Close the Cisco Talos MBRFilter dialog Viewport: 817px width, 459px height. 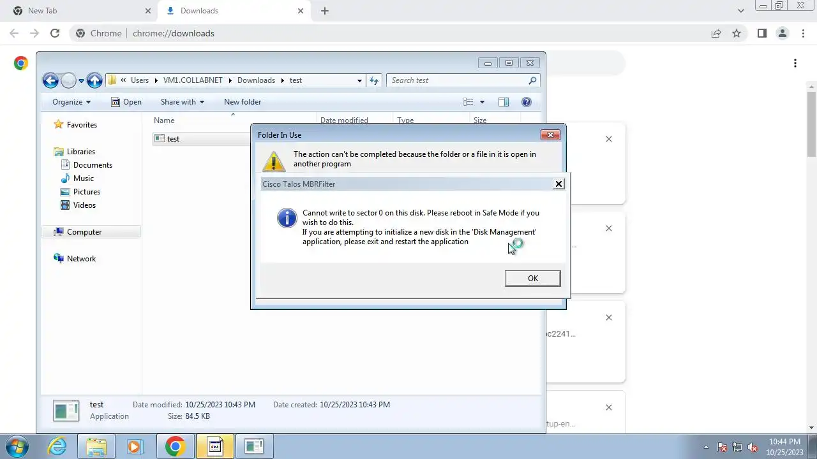[x=558, y=184]
